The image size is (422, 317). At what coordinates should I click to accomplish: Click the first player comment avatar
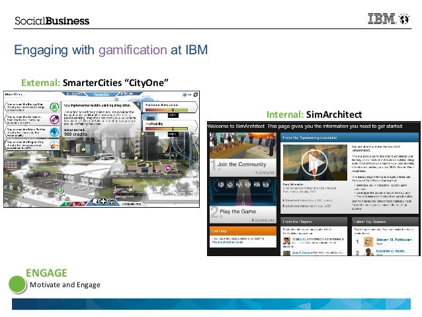286,241
